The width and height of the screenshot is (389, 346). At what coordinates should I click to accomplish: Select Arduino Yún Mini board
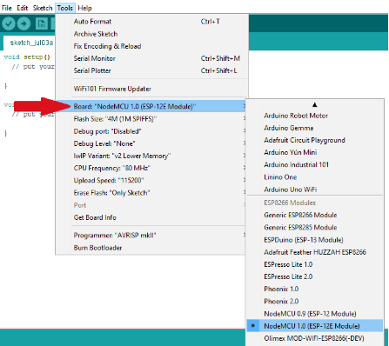coord(315,152)
